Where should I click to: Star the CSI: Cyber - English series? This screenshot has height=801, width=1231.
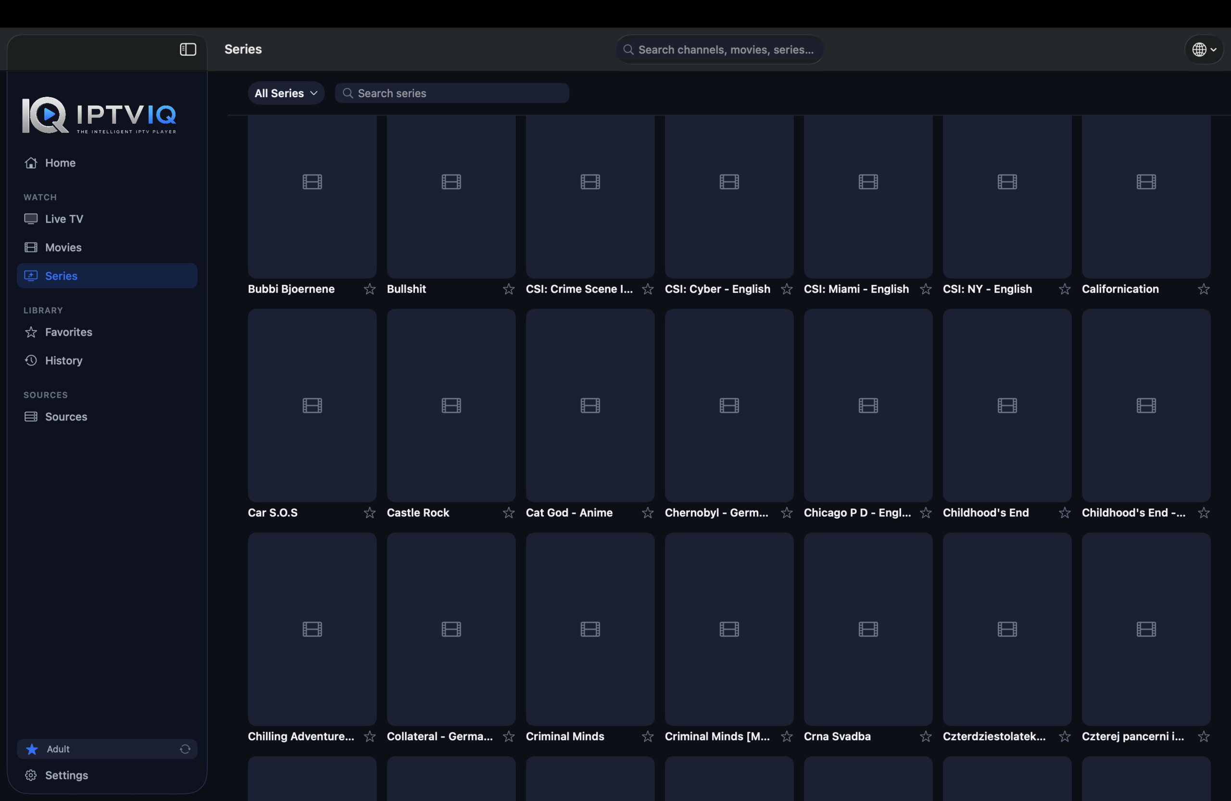click(787, 289)
